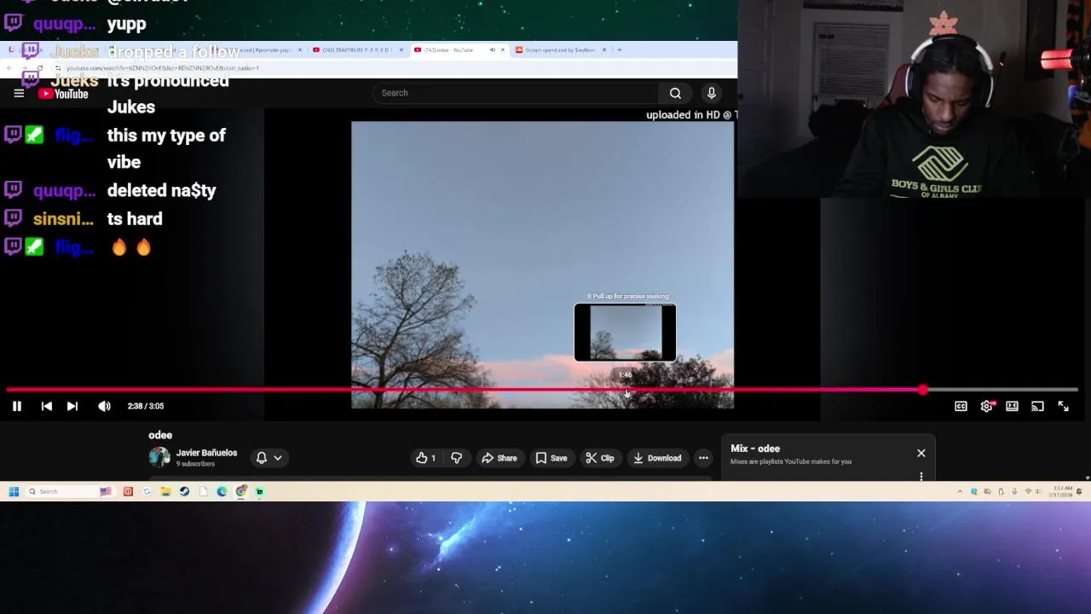1091x614 pixels.
Task: Click the 2:38 / 3:05 time display
Action: pyautogui.click(x=146, y=406)
